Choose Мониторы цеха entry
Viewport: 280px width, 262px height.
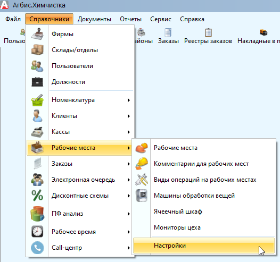(204, 227)
